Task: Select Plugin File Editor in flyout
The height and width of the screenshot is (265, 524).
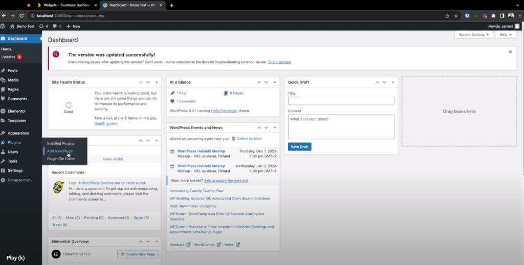Action: click(61, 159)
